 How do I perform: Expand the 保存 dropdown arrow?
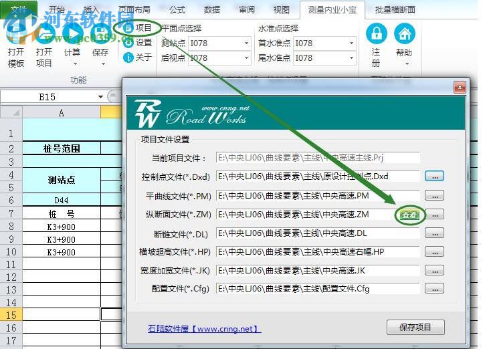click(103, 64)
